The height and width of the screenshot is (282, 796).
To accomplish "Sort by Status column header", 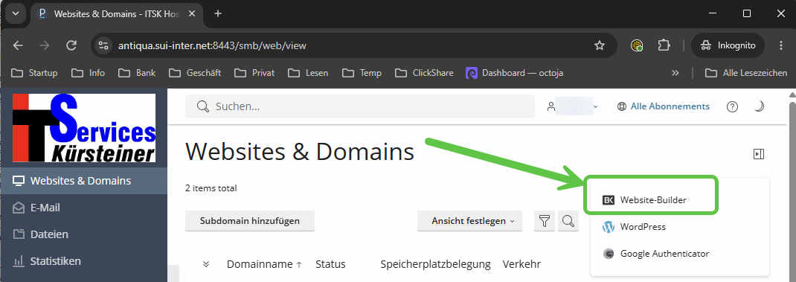I will pos(330,264).
